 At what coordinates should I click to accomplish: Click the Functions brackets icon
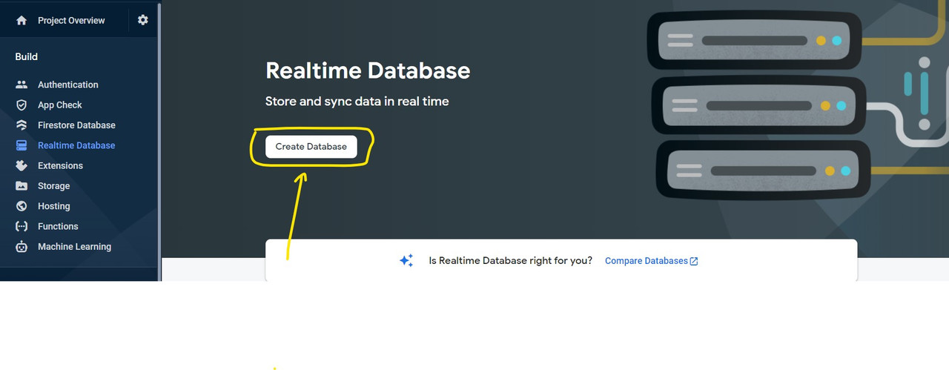[22, 226]
